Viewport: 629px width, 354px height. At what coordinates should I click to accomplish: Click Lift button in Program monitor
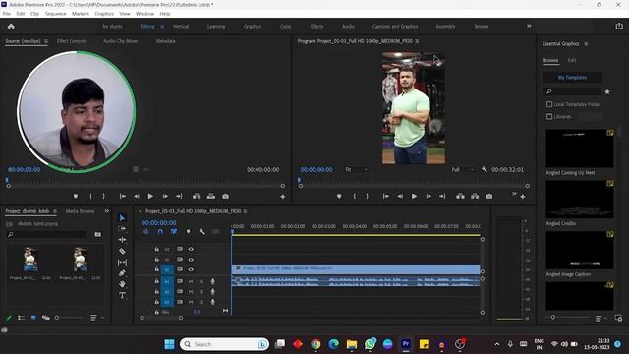(x=460, y=197)
